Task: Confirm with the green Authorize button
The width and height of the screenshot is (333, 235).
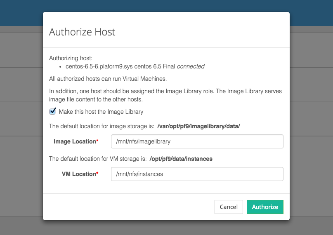Action: [x=265, y=207]
